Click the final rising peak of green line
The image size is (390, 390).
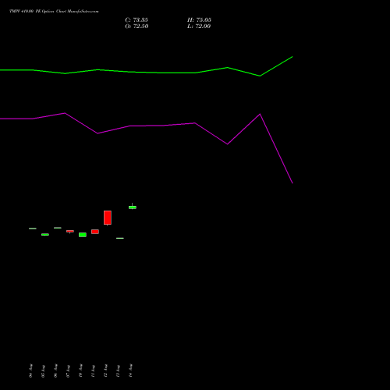point(292,57)
